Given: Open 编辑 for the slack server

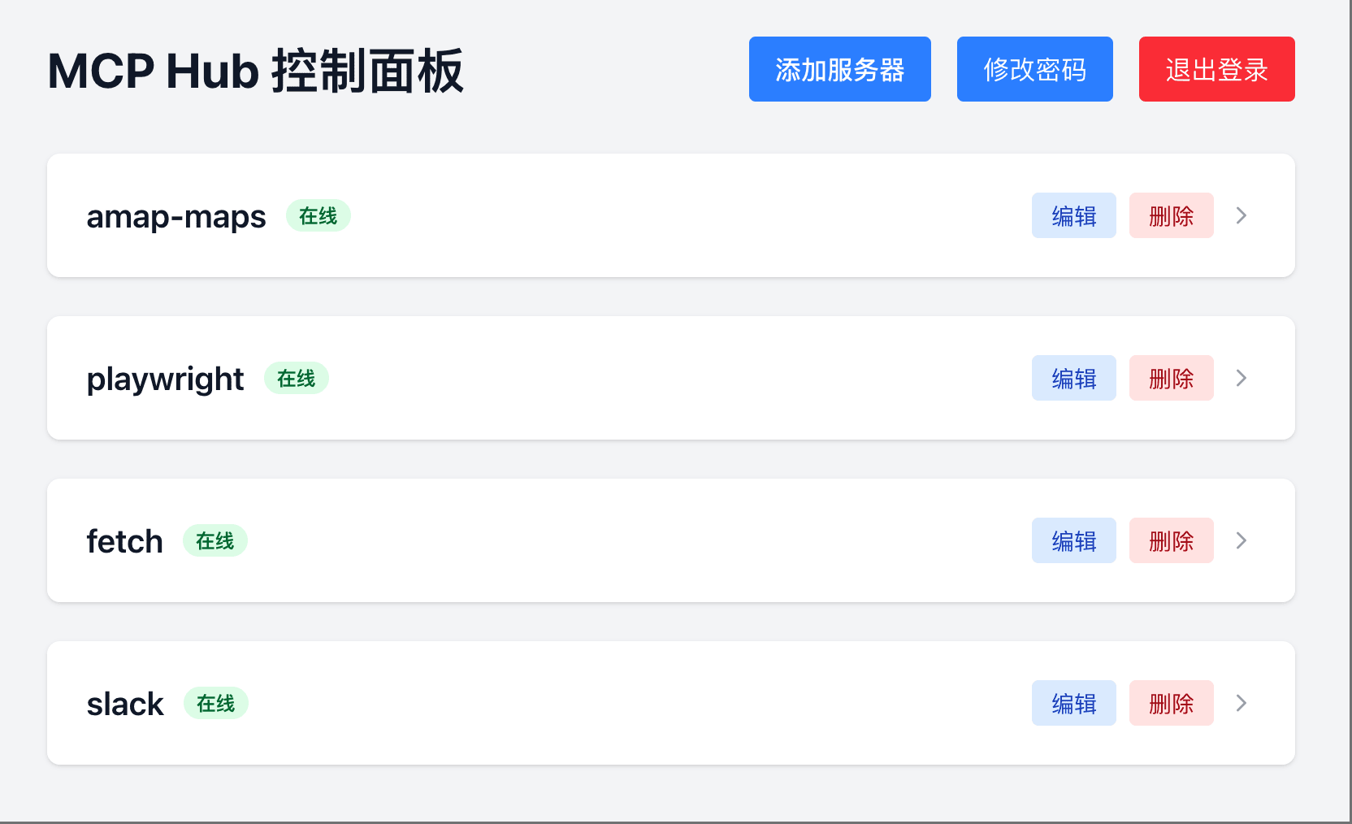Looking at the screenshot, I should pyautogui.click(x=1073, y=703).
